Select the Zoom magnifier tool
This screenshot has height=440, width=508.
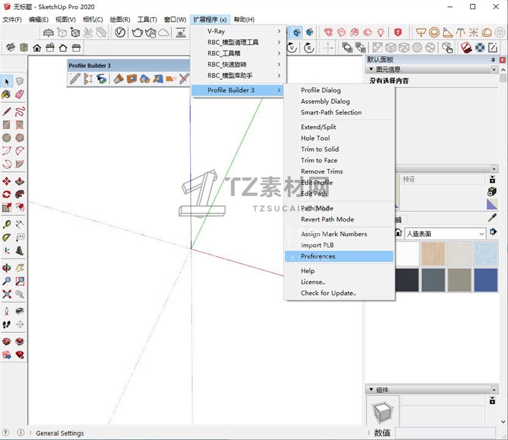(7, 281)
